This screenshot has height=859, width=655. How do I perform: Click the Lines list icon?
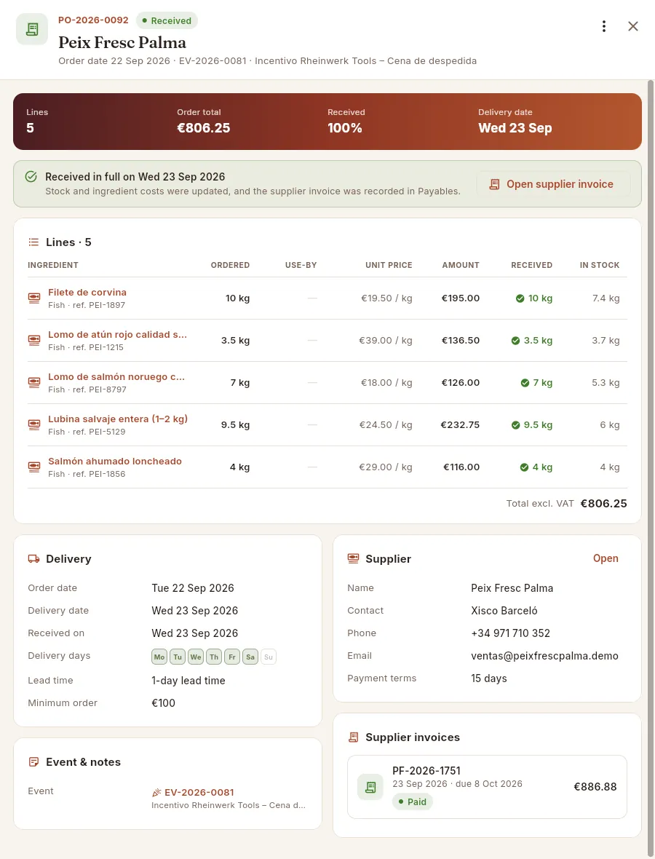click(34, 242)
